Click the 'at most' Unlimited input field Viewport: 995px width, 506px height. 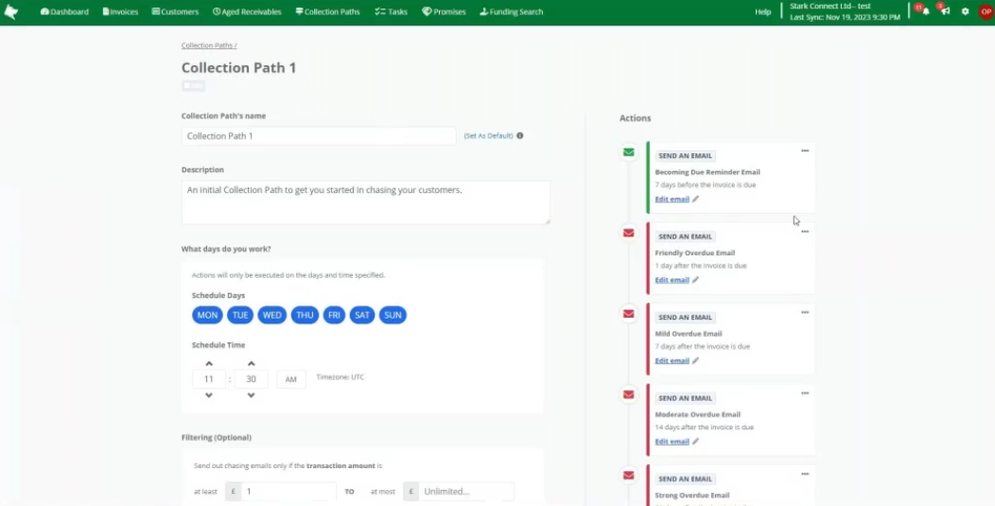[x=465, y=491]
